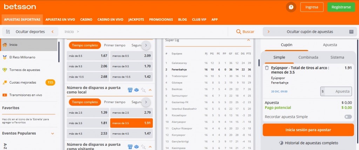Remove the Eyüpspor bet with trash icon
Viewport: 359px width, 150px height.
(x=267, y=68)
